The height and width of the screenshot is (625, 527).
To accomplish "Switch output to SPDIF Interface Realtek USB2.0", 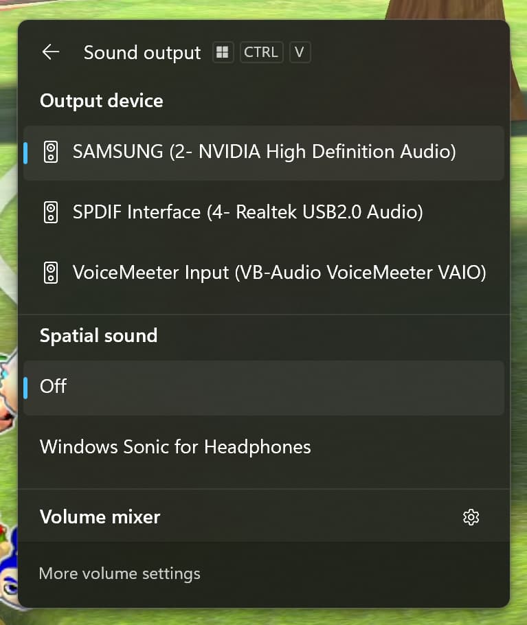I will [x=247, y=212].
